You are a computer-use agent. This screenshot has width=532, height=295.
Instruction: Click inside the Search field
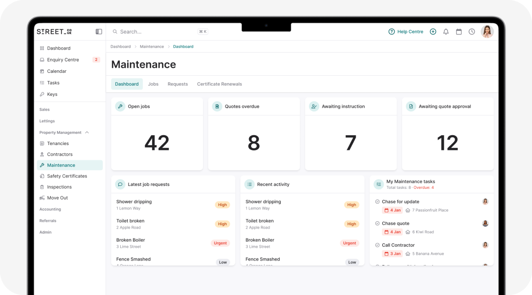click(x=148, y=31)
